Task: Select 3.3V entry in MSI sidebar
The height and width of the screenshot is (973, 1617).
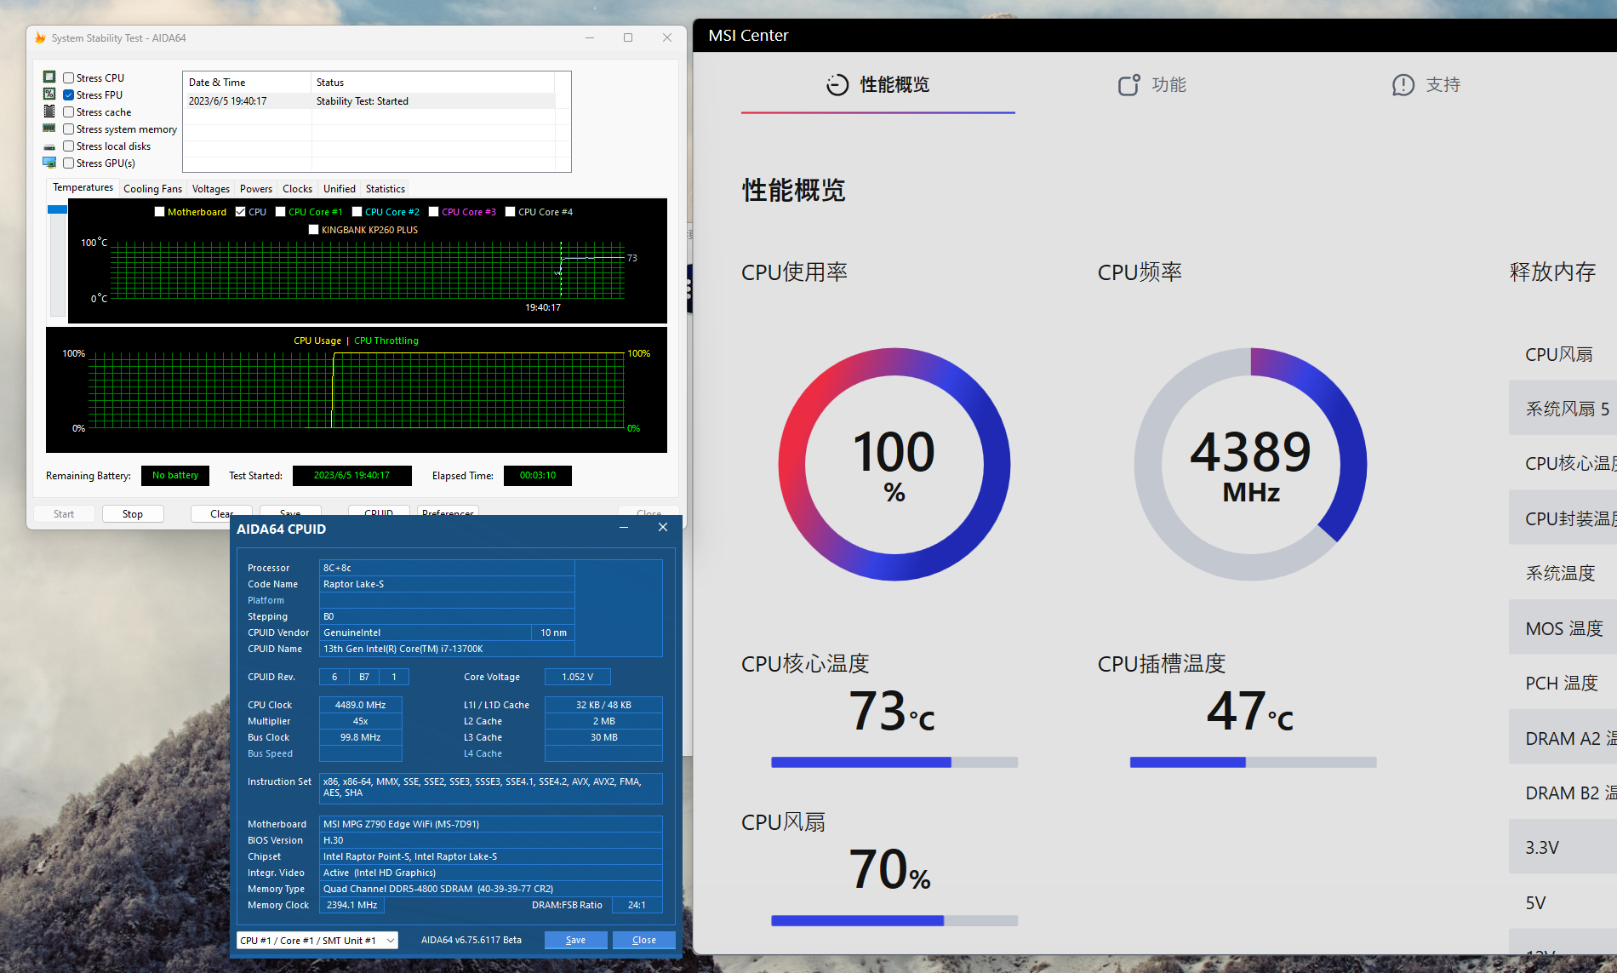Action: coord(1563,847)
